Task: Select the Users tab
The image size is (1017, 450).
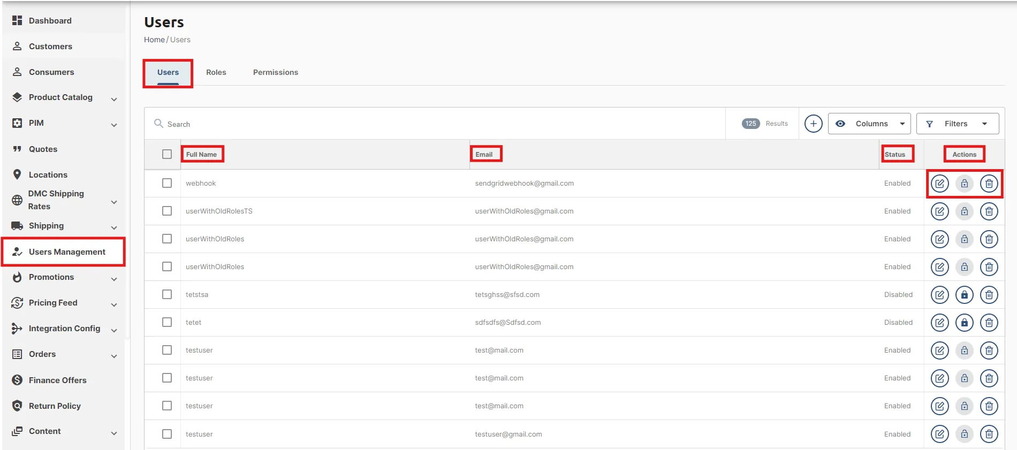Action: pos(168,72)
